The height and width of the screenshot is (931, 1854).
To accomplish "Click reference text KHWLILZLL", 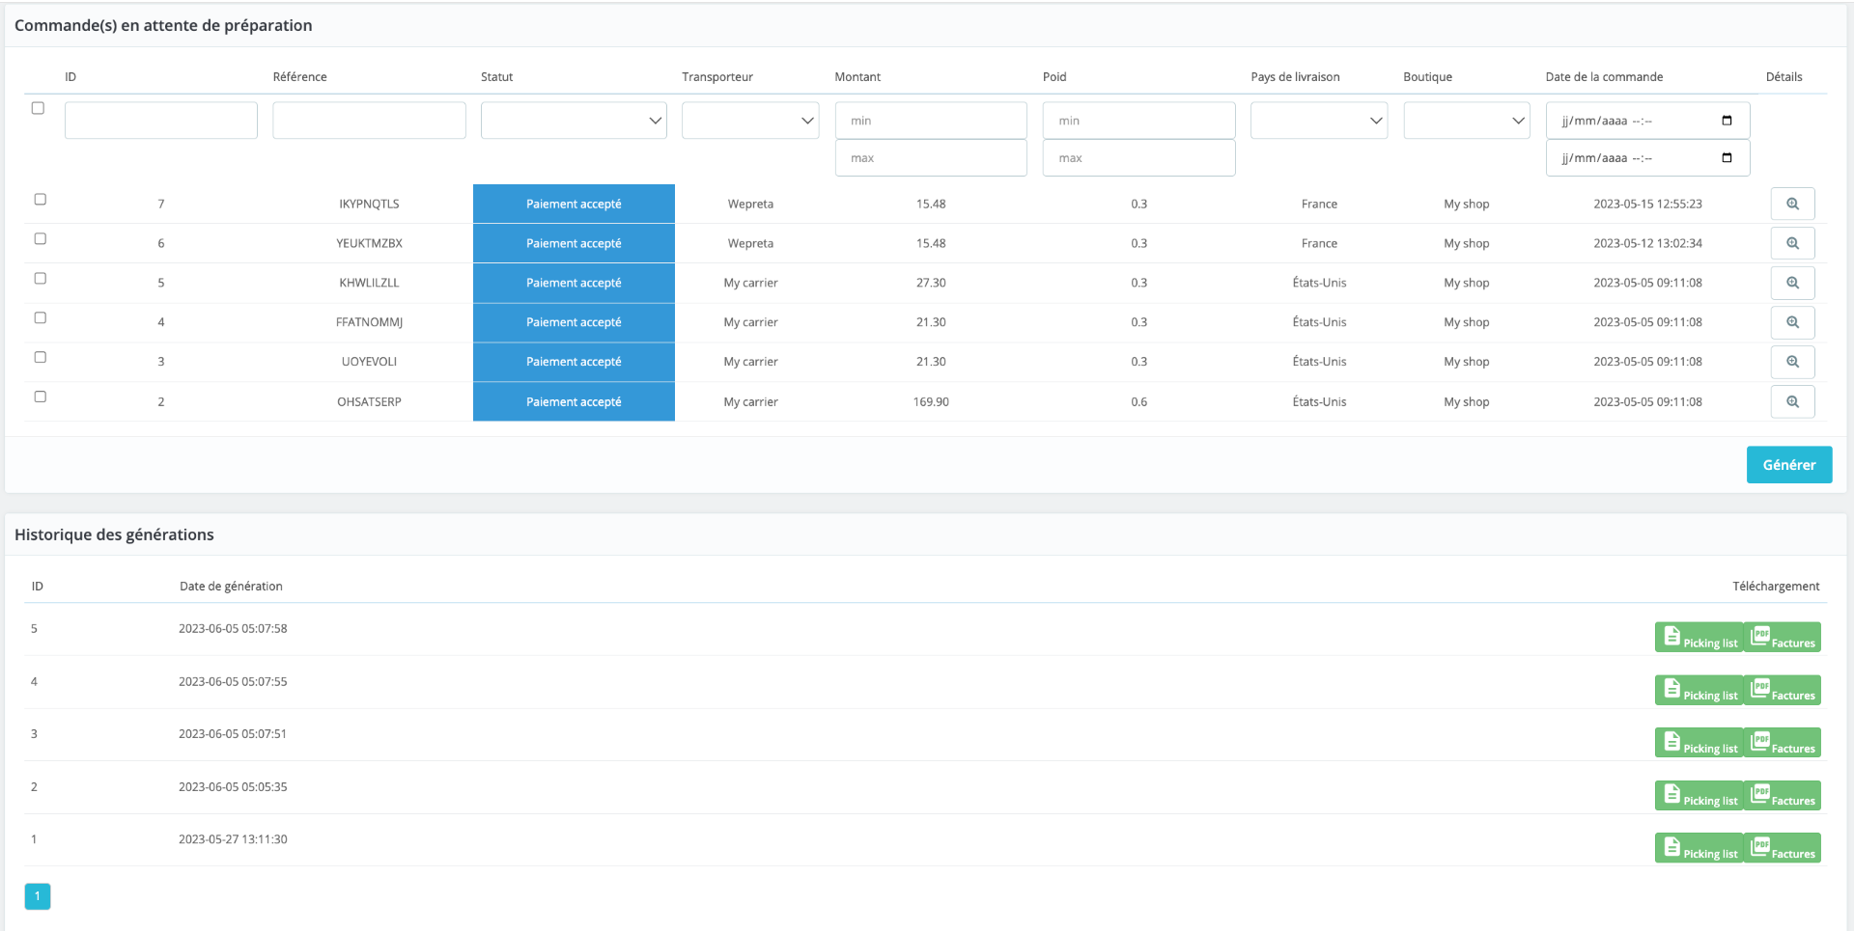I will [x=369, y=283].
